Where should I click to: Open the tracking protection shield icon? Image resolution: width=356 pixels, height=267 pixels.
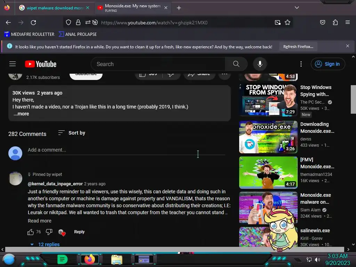coord(68,22)
